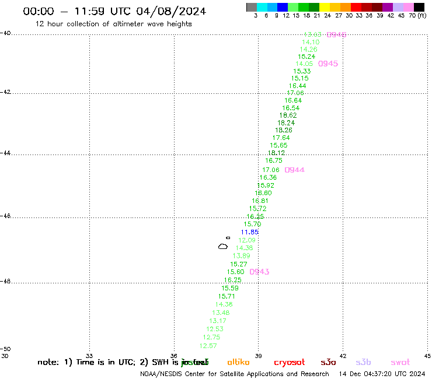Click the 16.54 wave height value
The height and width of the screenshot is (379, 432).
(x=291, y=108)
